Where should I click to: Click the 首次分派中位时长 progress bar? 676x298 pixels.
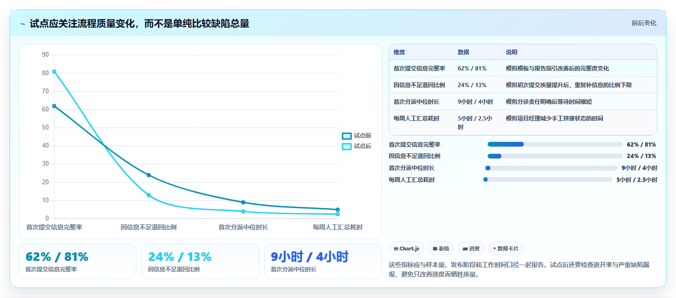coord(551,168)
